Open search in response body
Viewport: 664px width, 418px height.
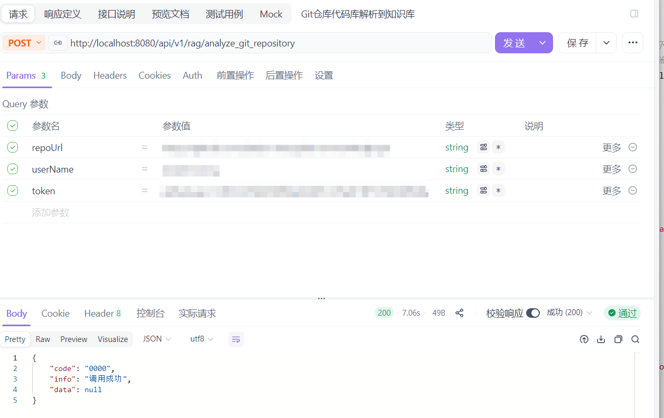pos(635,339)
